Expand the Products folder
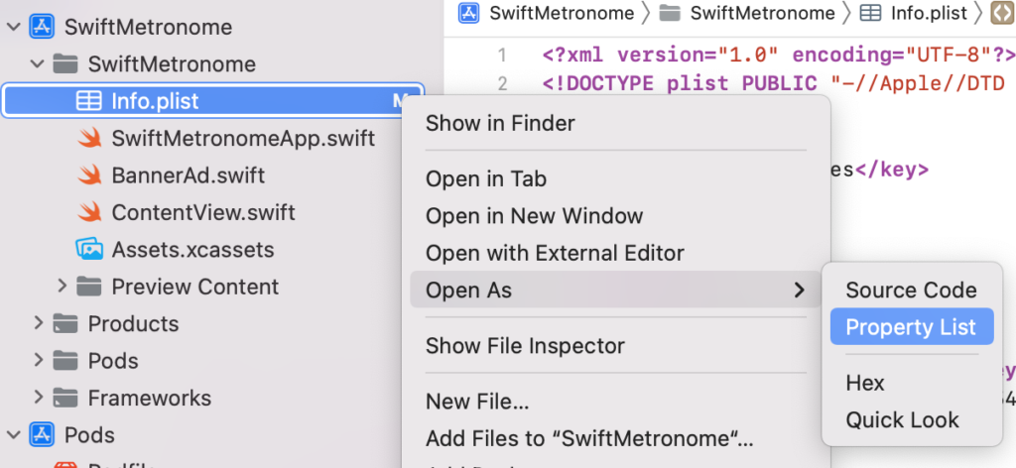 [38, 323]
